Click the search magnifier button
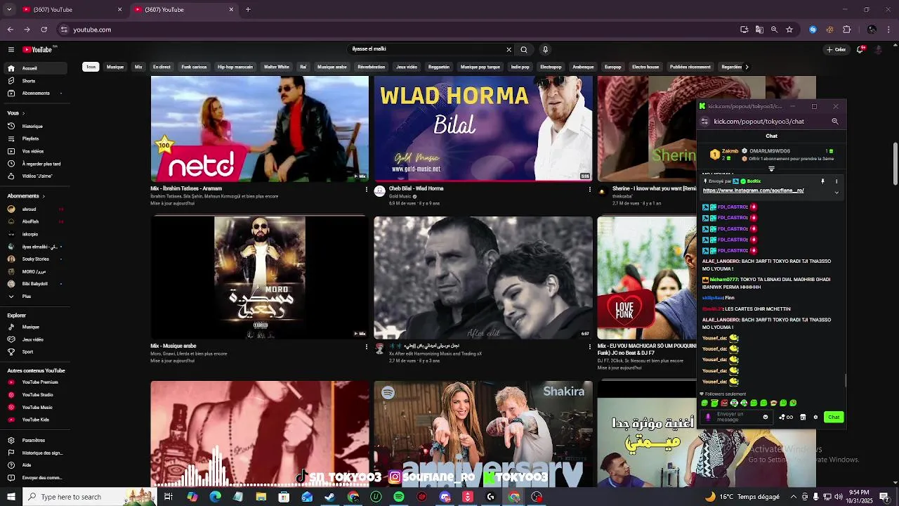 click(524, 49)
